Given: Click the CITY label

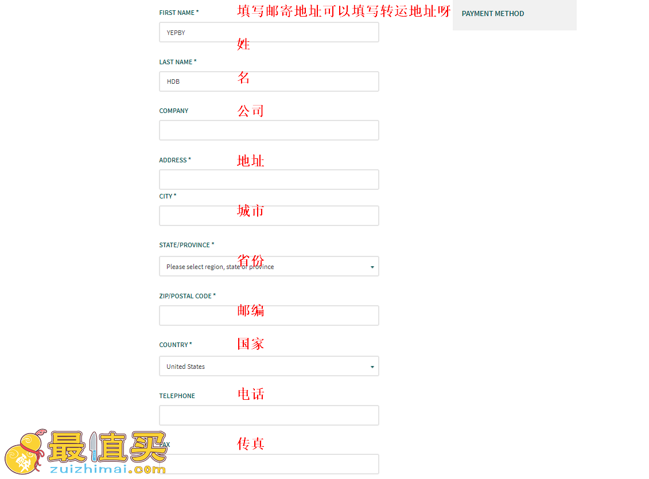Looking at the screenshot, I should click(168, 196).
